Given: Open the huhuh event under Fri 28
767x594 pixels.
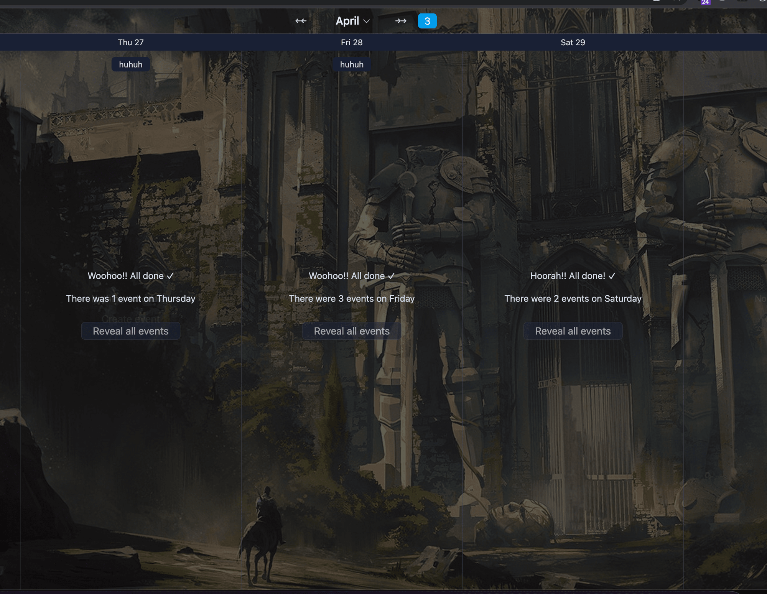Looking at the screenshot, I should click(x=352, y=64).
